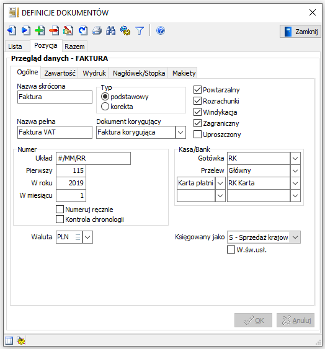Click the status bar table layout icon
325x349 pixels.
click(x=9, y=340)
